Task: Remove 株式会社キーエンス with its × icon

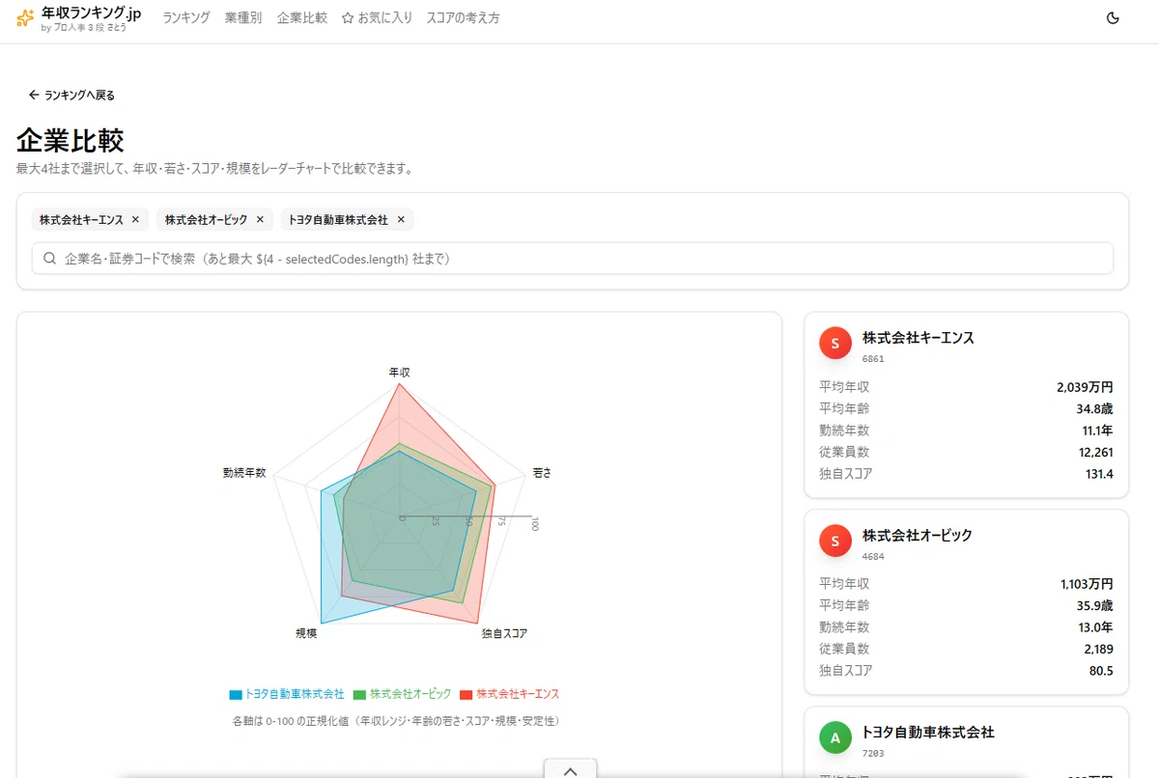Action: tap(135, 220)
